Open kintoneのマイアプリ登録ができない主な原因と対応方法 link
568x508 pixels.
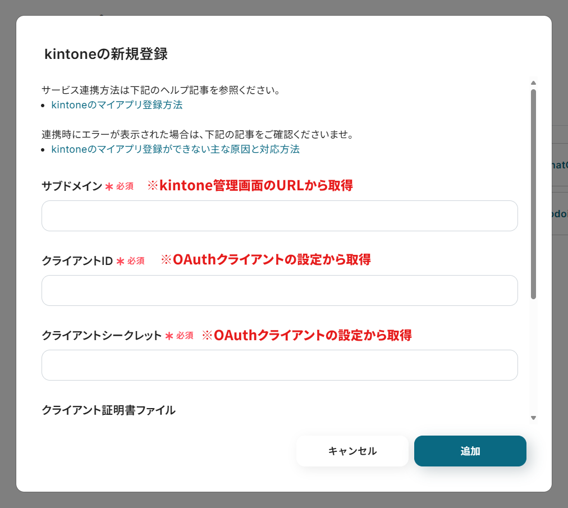tap(175, 149)
